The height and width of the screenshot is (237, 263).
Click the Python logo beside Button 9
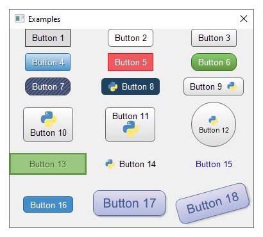[x=232, y=86]
